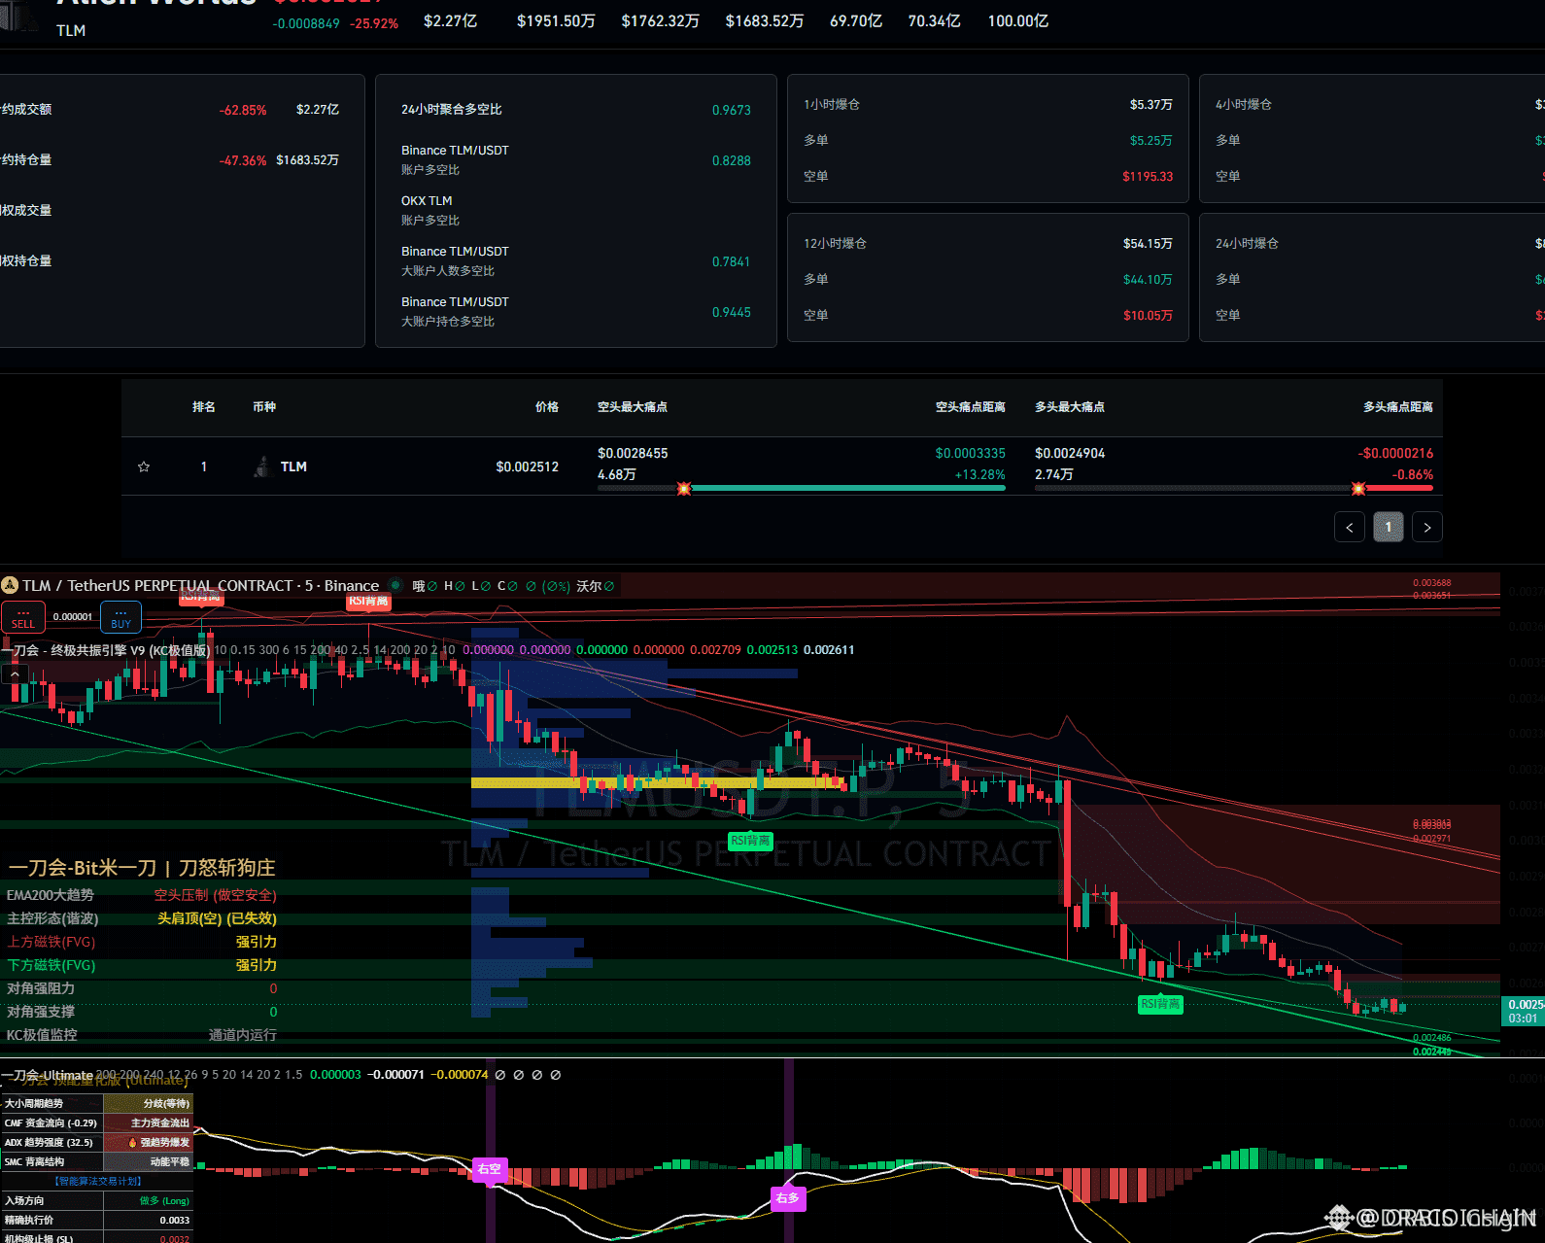Click the 下方磁铁(FVG) status row

[x=142, y=965]
